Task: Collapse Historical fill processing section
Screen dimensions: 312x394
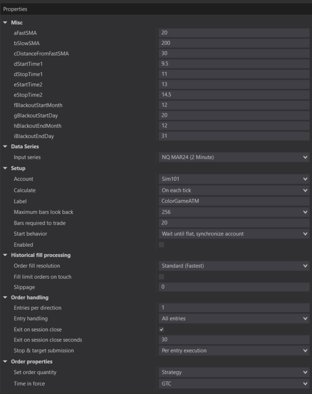Action: [5, 255]
